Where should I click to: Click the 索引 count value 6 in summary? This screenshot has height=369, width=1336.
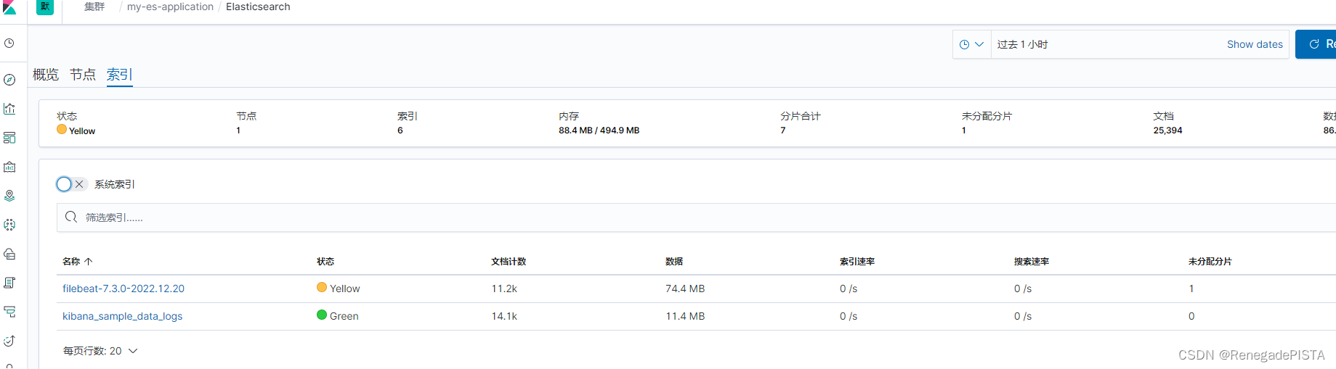coord(400,130)
